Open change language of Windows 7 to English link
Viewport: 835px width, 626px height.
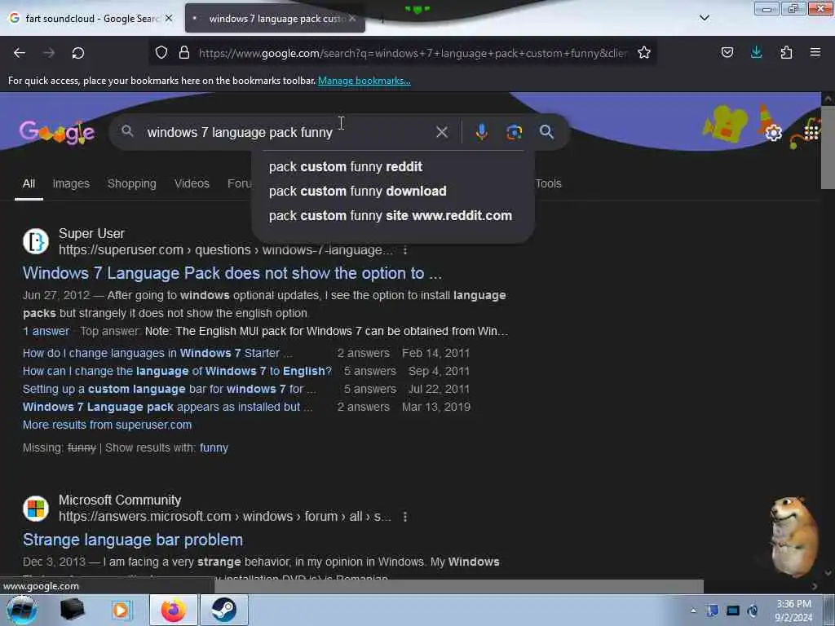(177, 371)
